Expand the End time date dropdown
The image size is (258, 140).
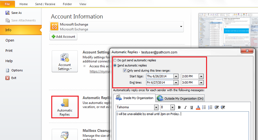[176, 83]
